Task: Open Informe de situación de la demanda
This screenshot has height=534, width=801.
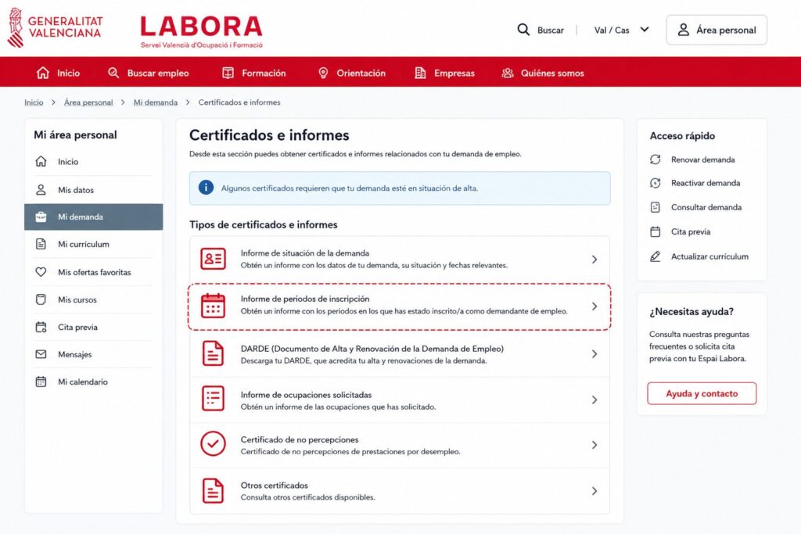Action: 400,260
